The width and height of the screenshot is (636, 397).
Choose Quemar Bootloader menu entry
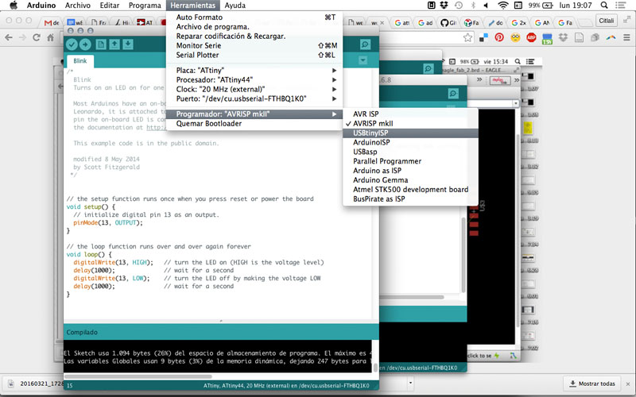254,124
